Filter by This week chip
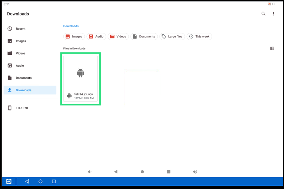This screenshot has height=189, width=284. pos(199,36)
